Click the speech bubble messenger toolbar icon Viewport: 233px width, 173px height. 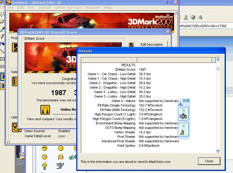(193, 18)
